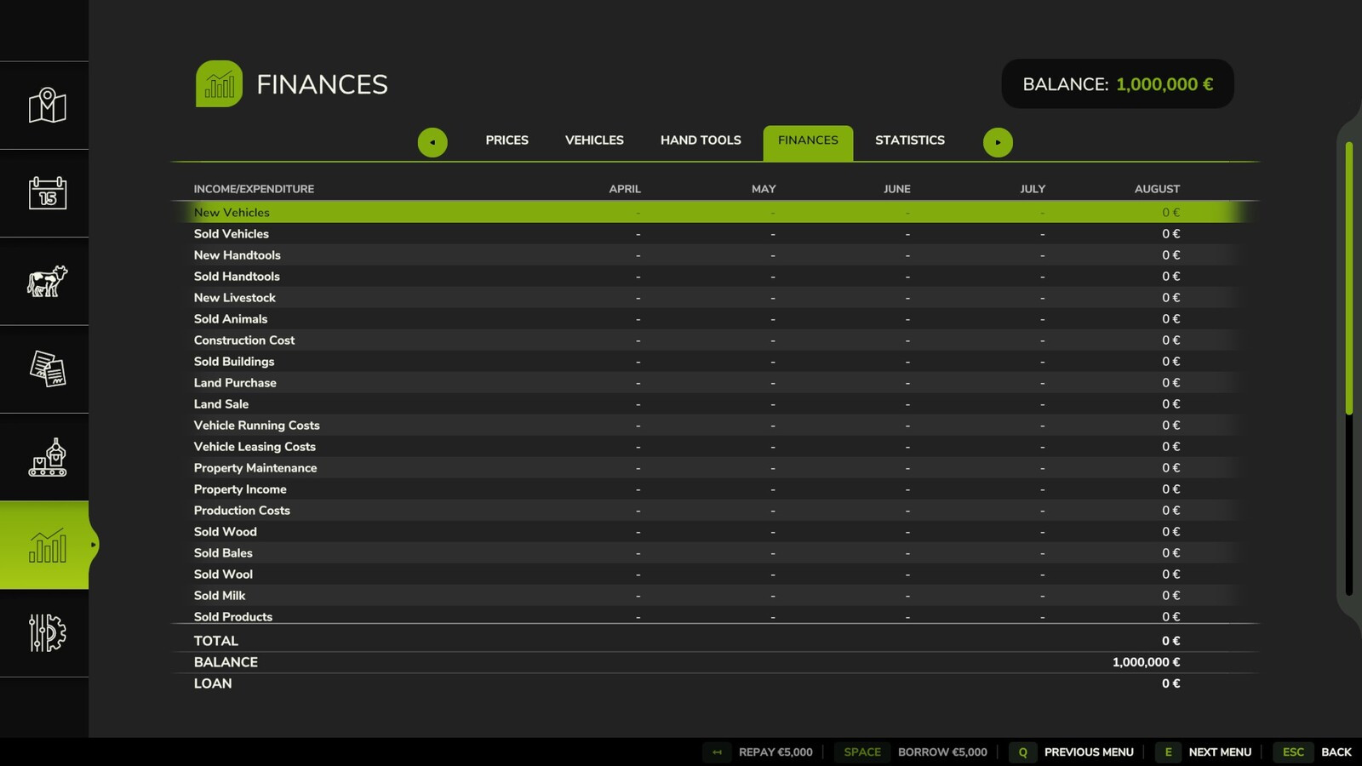Select the animals cow icon
Image resolution: width=1362 pixels, height=766 pixels.
[x=47, y=281]
